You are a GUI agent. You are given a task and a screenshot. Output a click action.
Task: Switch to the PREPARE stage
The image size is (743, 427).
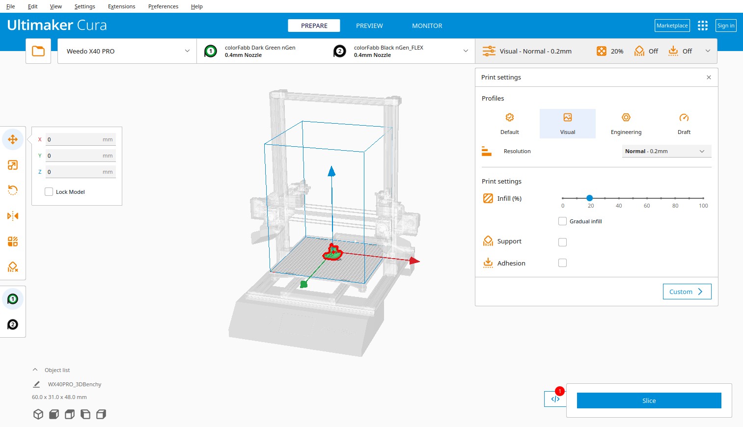pyautogui.click(x=314, y=26)
